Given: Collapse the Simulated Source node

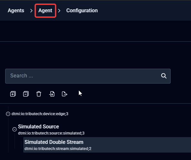Looking at the screenshot, I should click(x=15, y=129).
